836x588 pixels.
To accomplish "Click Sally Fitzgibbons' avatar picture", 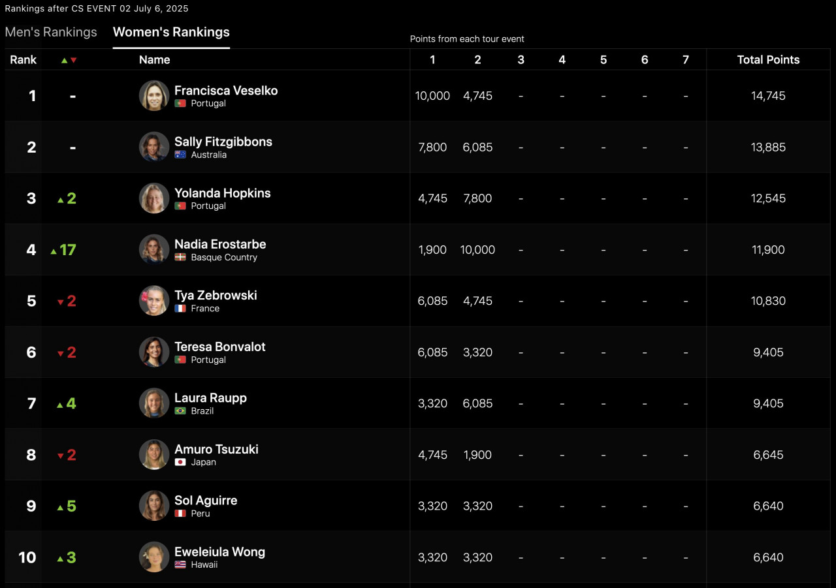I will point(154,147).
